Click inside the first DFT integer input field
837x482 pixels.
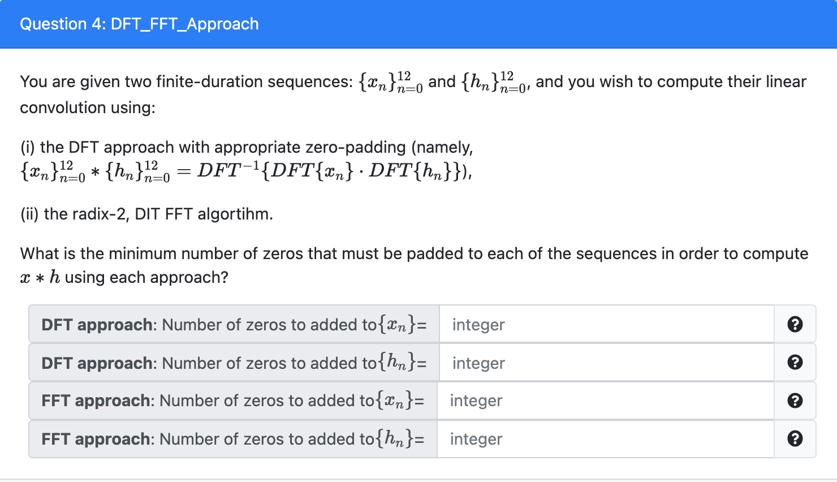(x=605, y=324)
